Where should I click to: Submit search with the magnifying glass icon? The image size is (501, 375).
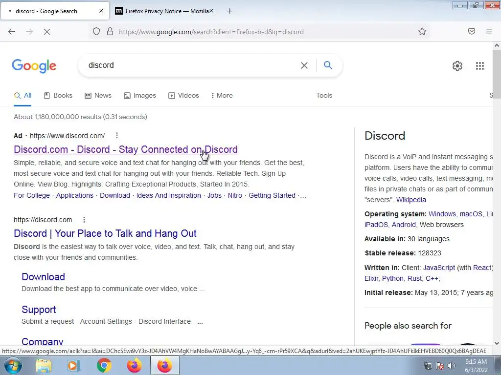328,65
